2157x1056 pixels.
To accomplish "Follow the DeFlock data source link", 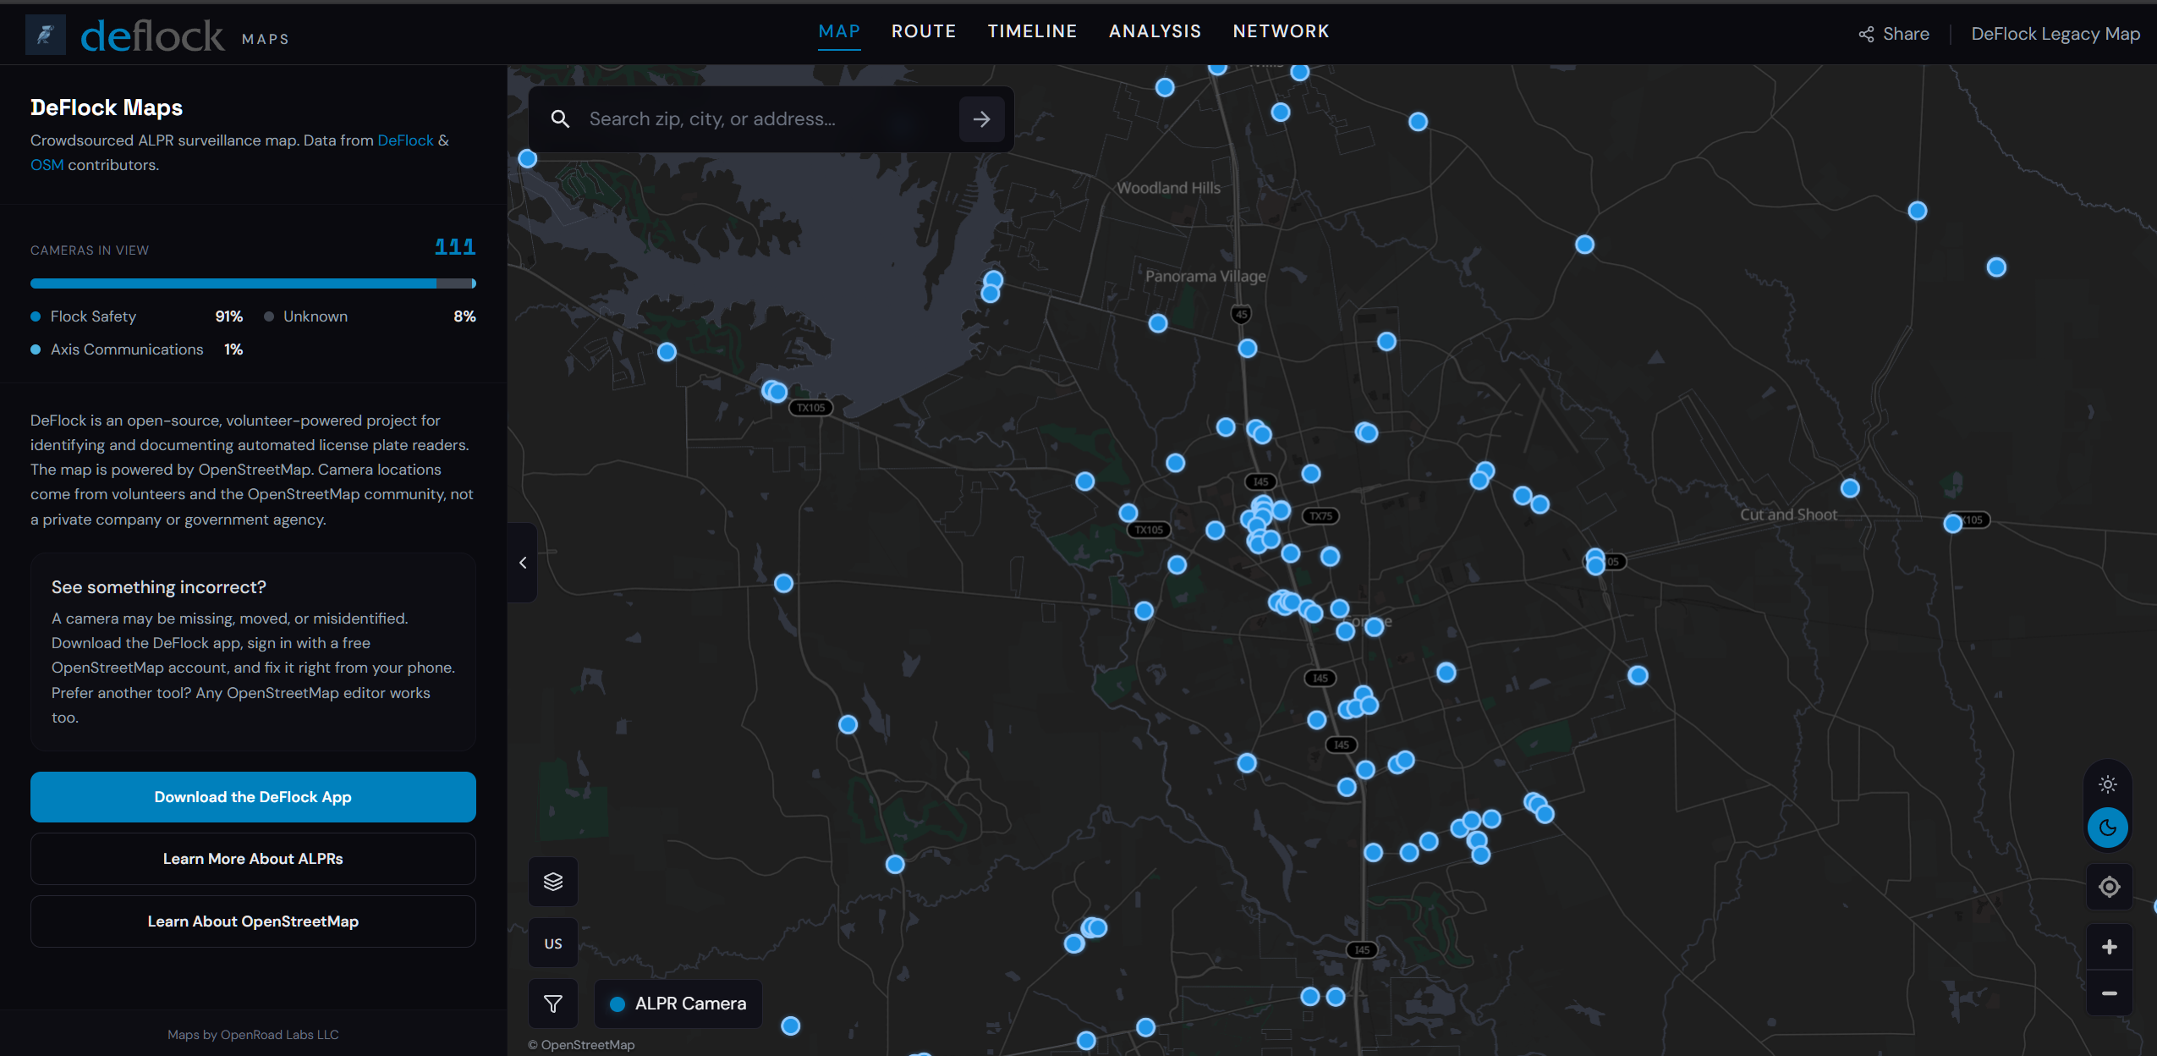I will click(405, 140).
